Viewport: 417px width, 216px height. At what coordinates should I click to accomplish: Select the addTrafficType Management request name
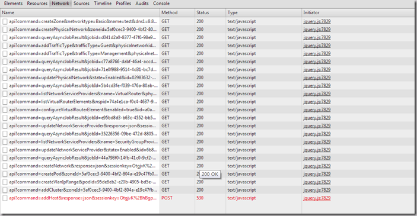pyautogui.click(x=83, y=54)
